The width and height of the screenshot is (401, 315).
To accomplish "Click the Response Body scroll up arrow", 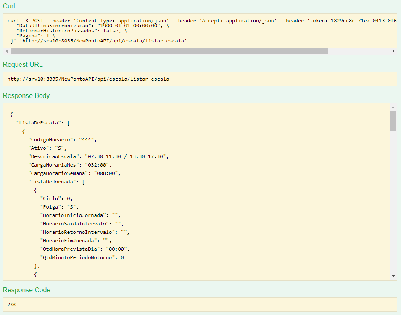I will coord(393,107).
